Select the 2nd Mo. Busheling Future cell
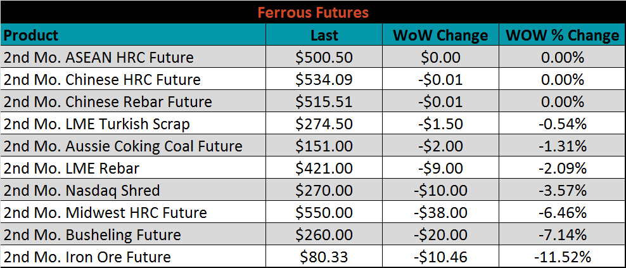Viewport: 626px width, 268px height. tap(133, 234)
